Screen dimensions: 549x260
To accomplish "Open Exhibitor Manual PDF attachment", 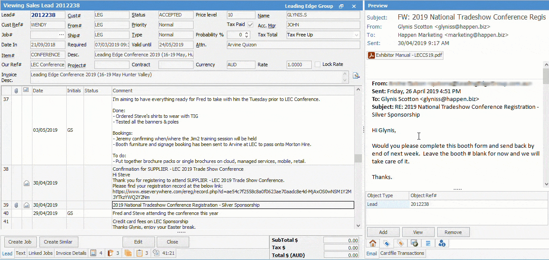I will coord(405,55).
